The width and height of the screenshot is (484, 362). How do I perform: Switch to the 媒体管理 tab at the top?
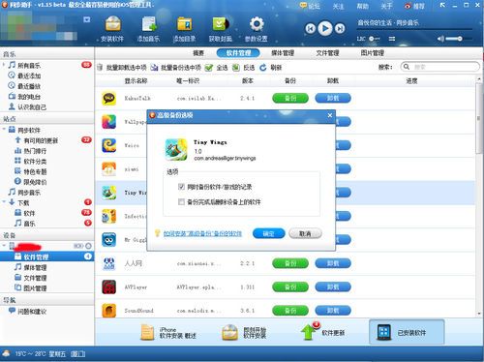[x=283, y=53]
